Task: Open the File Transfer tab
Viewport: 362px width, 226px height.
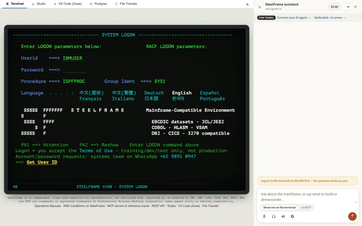Action: click(126, 4)
